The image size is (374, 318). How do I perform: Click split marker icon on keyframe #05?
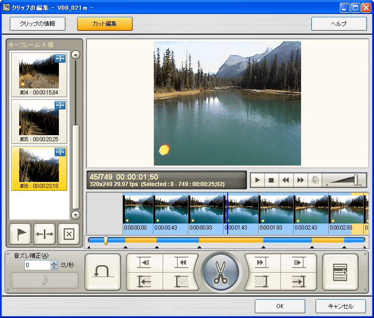60,105
